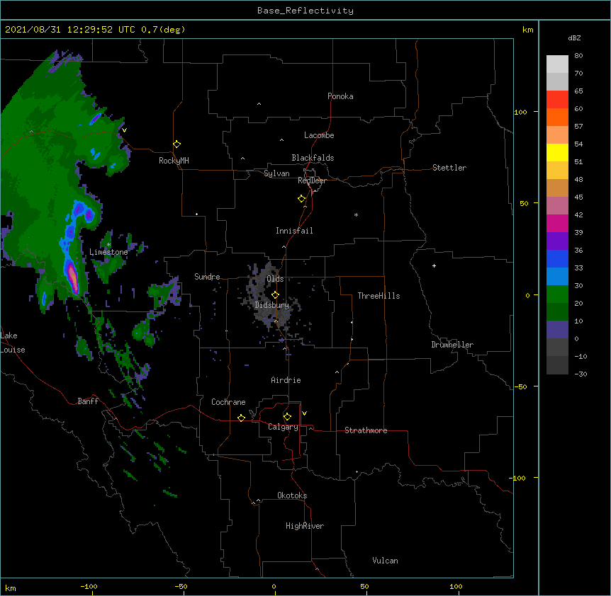Screen dimensions: 611x596
Task: Click the dBZ legend heading
Action: pyautogui.click(x=574, y=38)
